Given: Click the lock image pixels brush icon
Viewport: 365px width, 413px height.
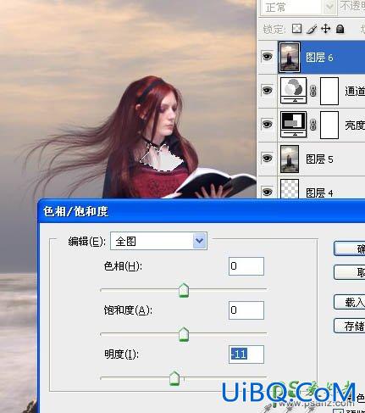Looking at the screenshot, I should (x=312, y=29).
